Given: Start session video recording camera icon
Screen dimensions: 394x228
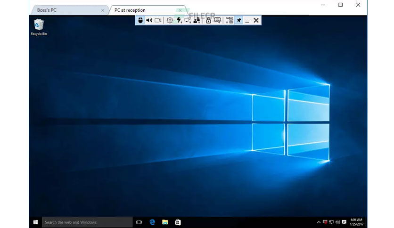Looking at the screenshot, I should point(158,20).
